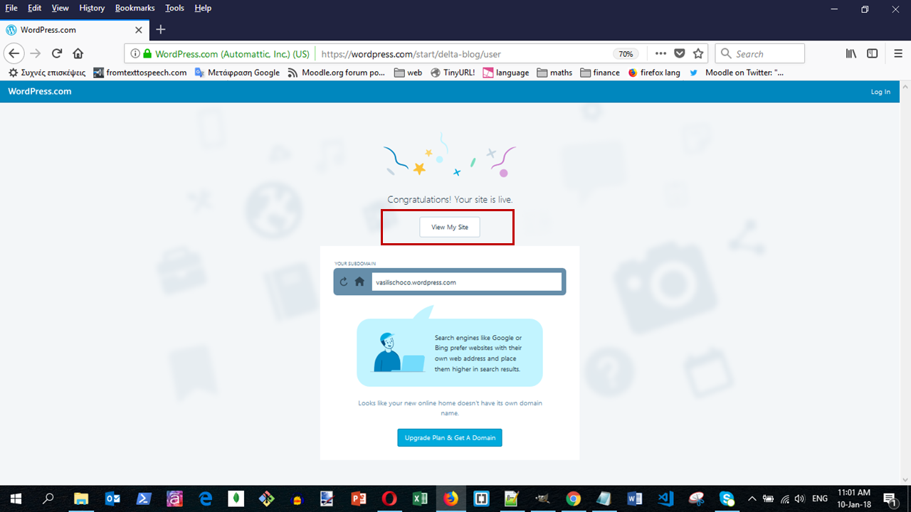Click the home icon in subdomain bar
Screen dimensions: 911x512
coord(359,282)
